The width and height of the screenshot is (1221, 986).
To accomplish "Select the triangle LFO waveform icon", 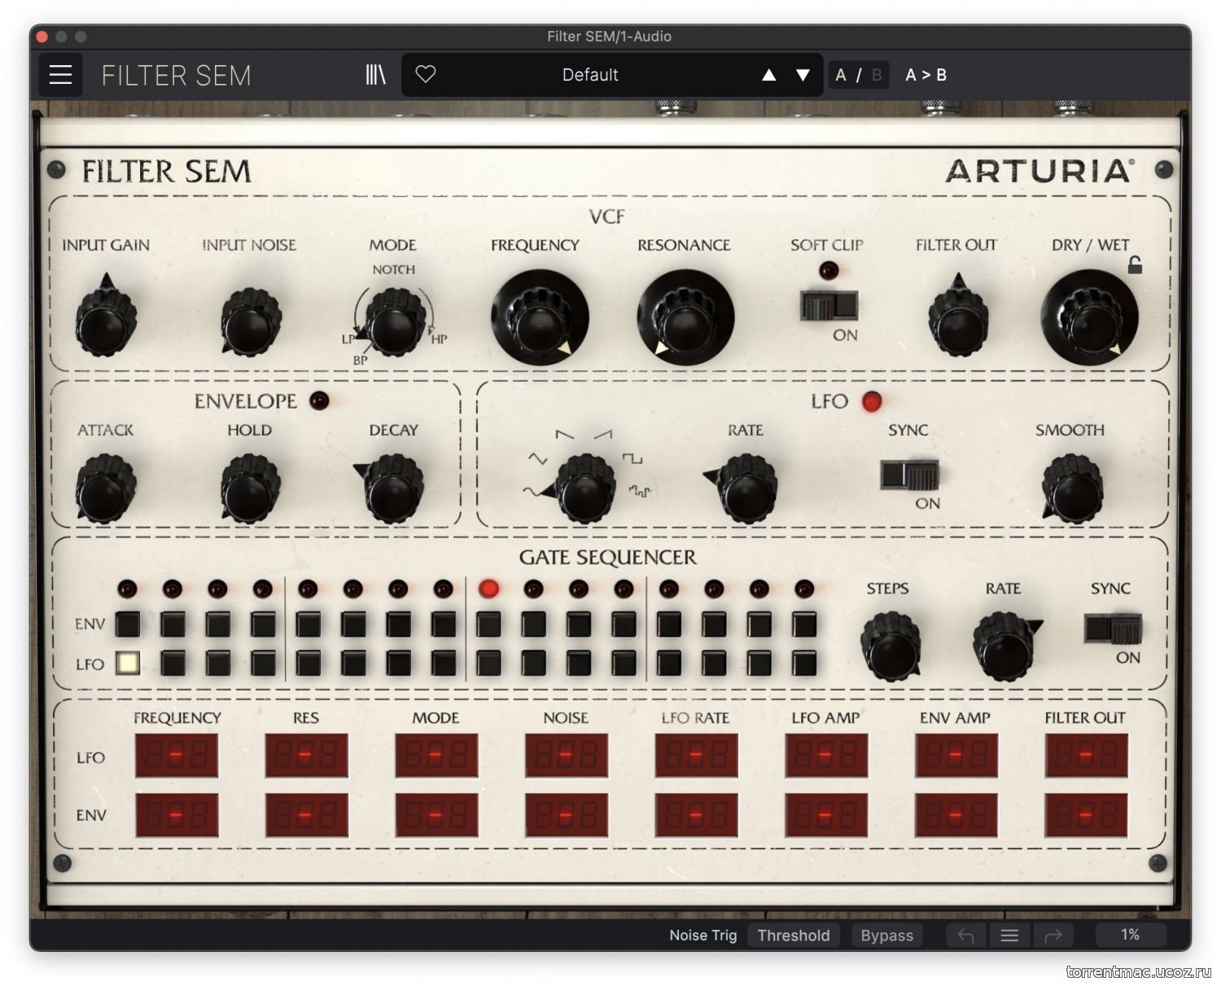I will point(537,459).
